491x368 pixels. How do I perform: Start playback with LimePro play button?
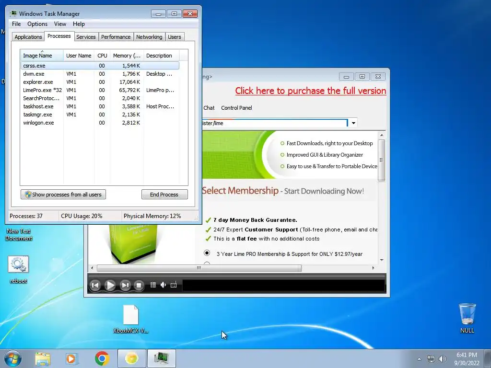(x=110, y=285)
